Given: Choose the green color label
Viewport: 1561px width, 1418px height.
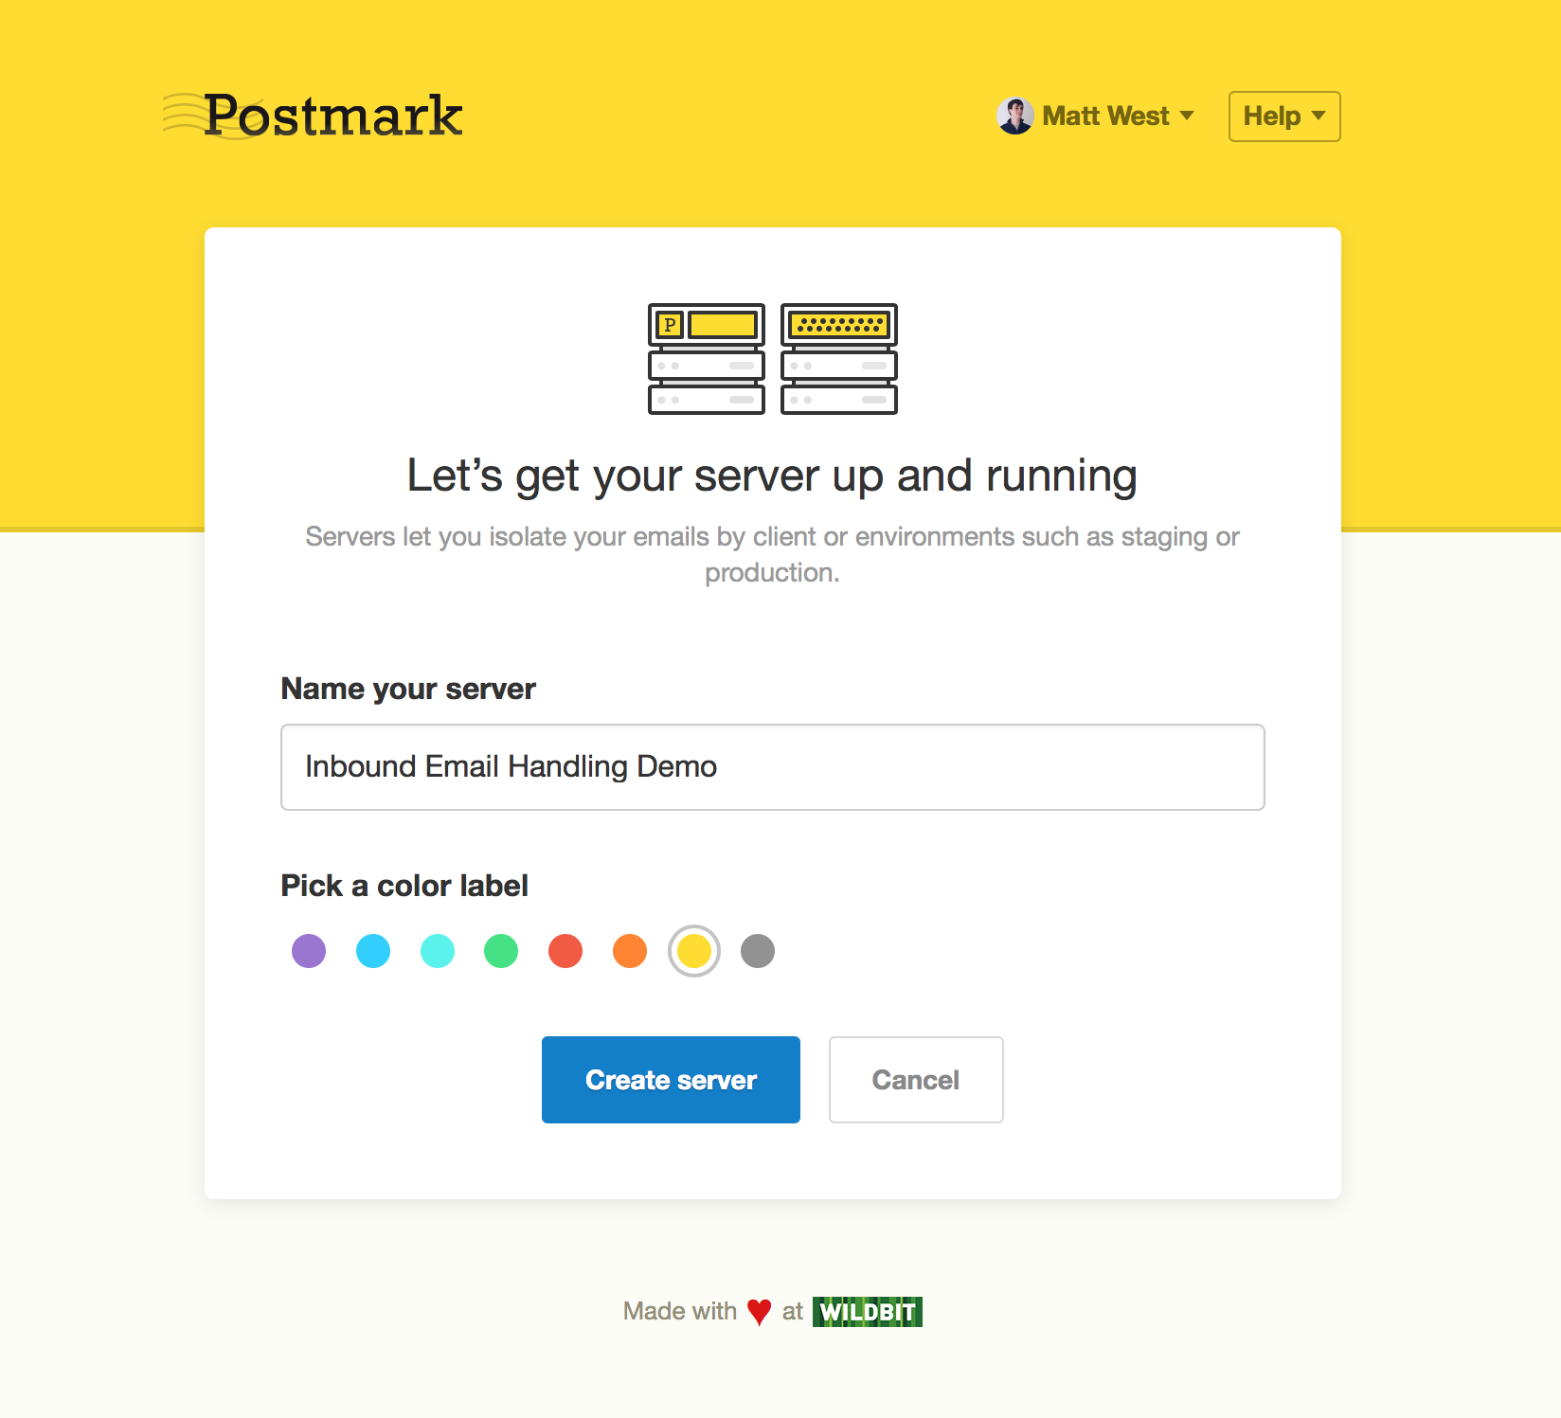Looking at the screenshot, I should (501, 951).
